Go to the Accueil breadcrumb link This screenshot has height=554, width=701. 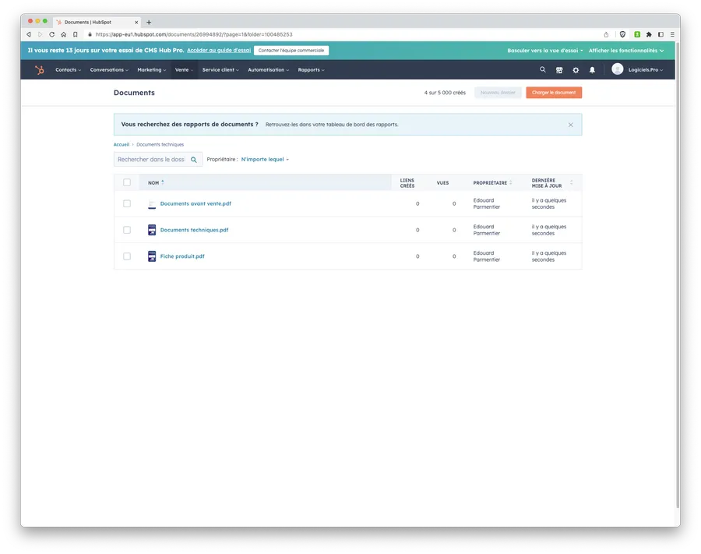[122, 144]
